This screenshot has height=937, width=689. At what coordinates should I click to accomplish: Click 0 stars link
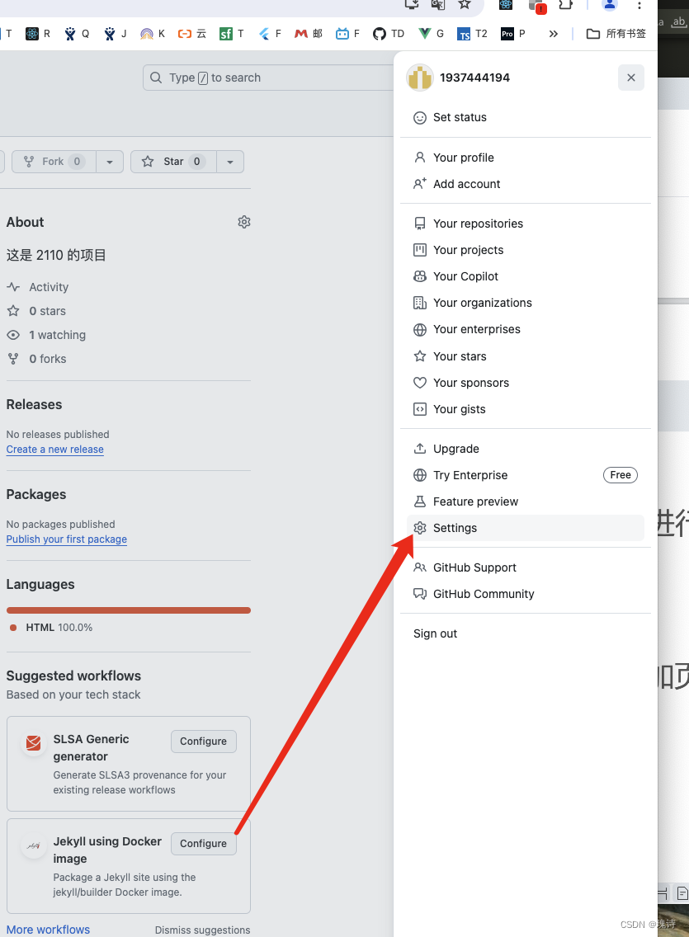coord(36,311)
